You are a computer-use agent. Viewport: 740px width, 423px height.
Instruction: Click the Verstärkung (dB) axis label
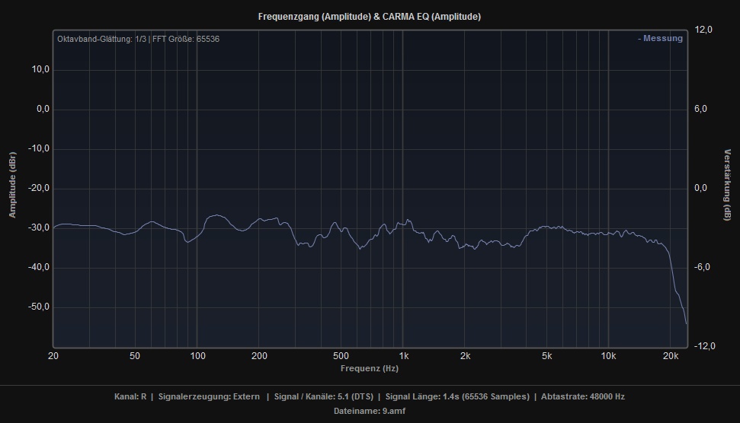(727, 186)
